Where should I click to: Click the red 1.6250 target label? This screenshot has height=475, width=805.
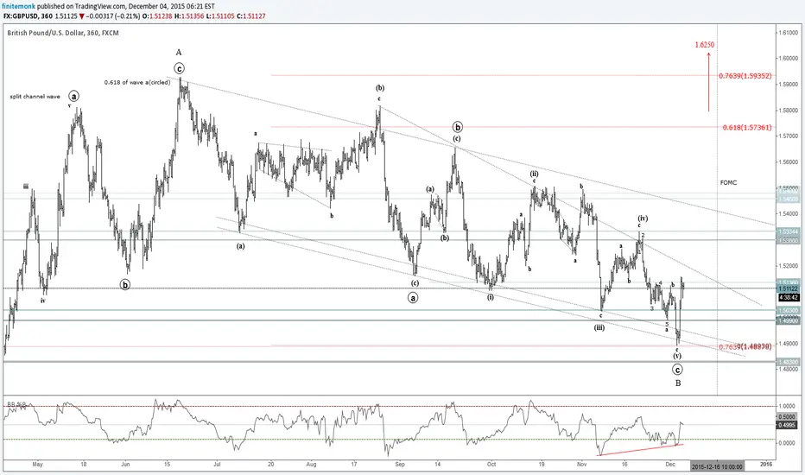(705, 45)
